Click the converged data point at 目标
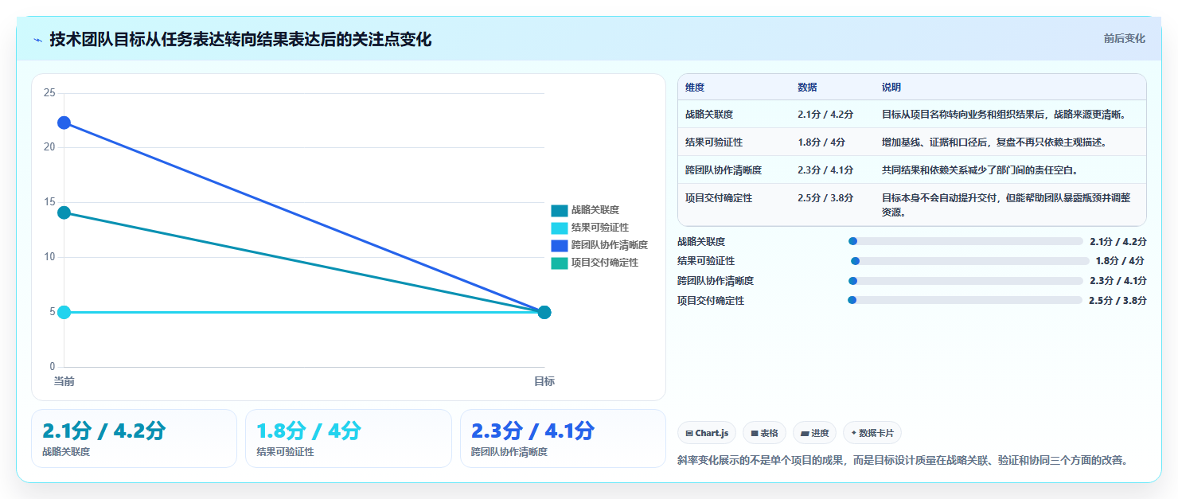 [x=544, y=312]
